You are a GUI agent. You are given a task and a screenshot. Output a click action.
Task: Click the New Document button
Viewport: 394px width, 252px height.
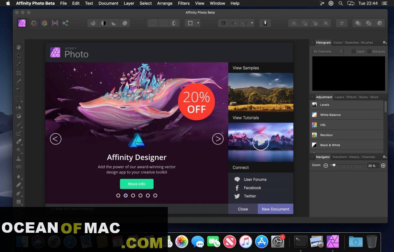point(275,209)
